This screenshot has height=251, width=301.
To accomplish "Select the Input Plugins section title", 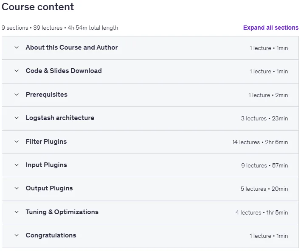I will pos(46,165).
